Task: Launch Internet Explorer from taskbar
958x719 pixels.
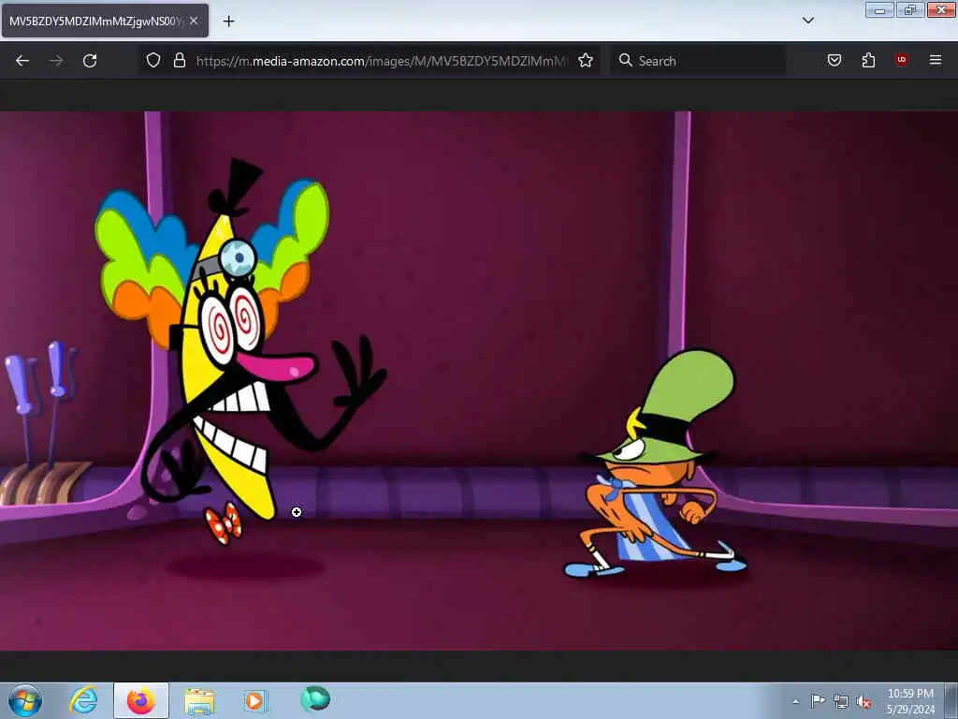Action: [83, 700]
